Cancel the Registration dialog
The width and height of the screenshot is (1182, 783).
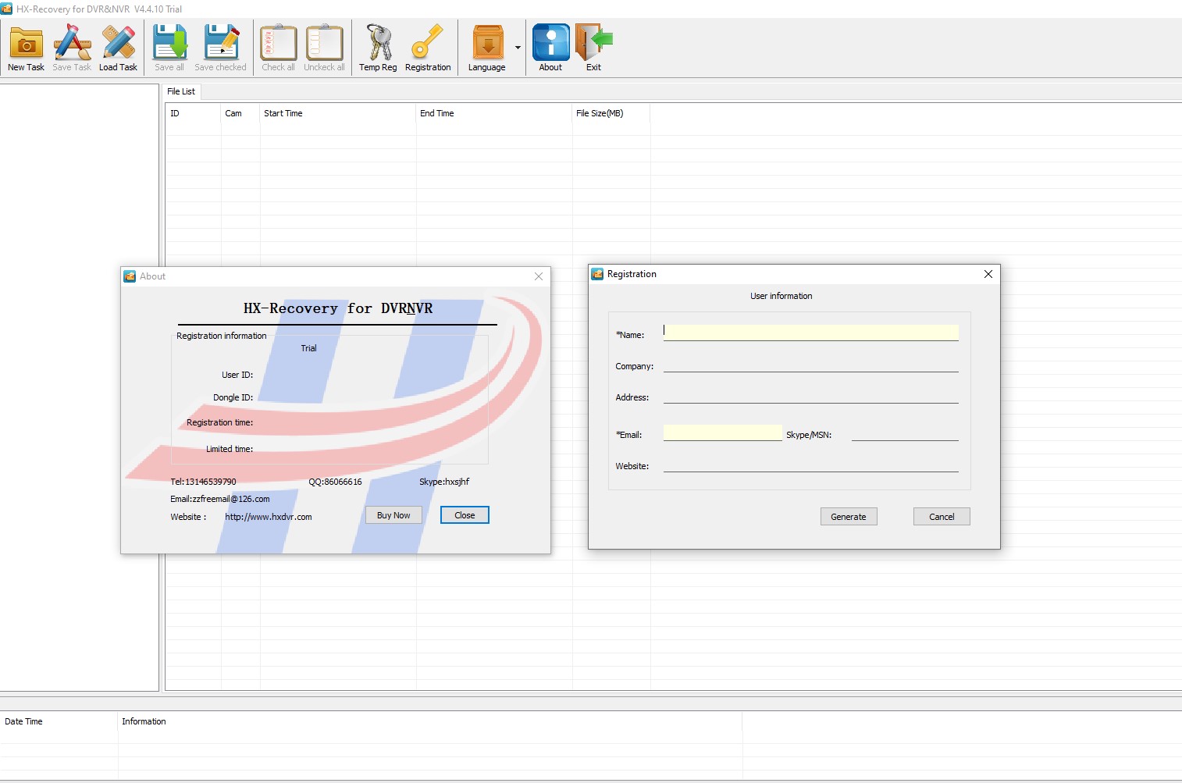(942, 517)
